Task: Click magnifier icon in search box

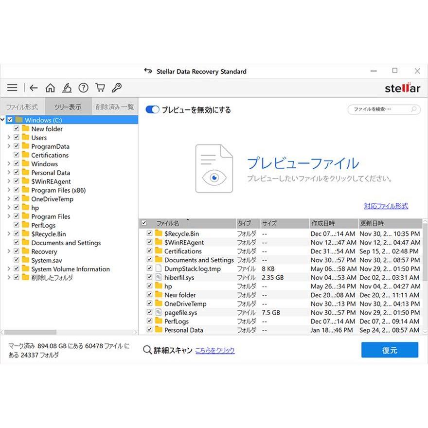Action: 414,109
